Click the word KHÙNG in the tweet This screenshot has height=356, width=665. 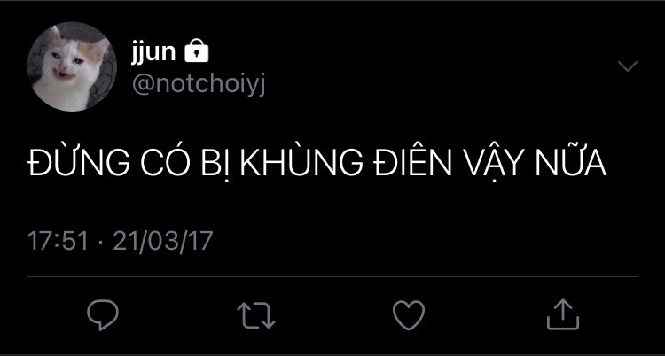pos(301,163)
